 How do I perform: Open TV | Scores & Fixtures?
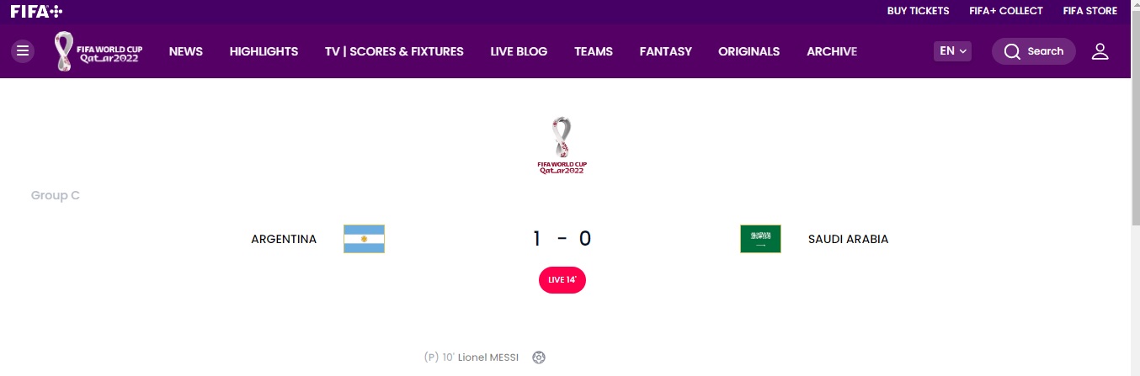[394, 51]
